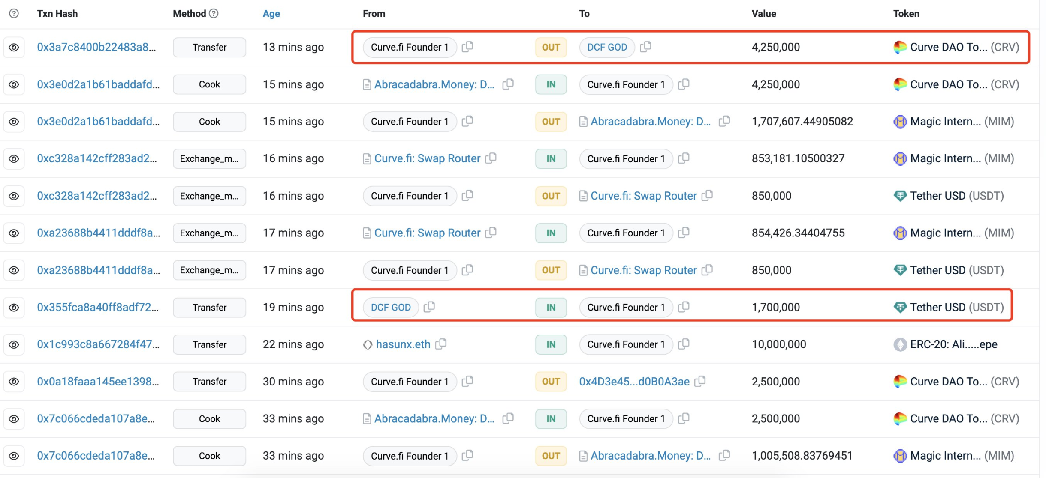The width and height of the screenshot is (1046, 478).
Task: Click the help icon left of Txn Hash
Action: pos(14,13)
